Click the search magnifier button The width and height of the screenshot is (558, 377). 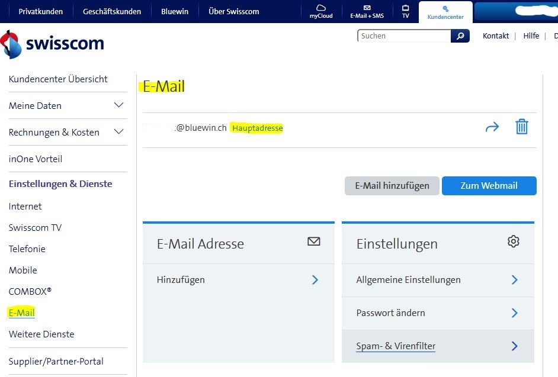[460, 36]
